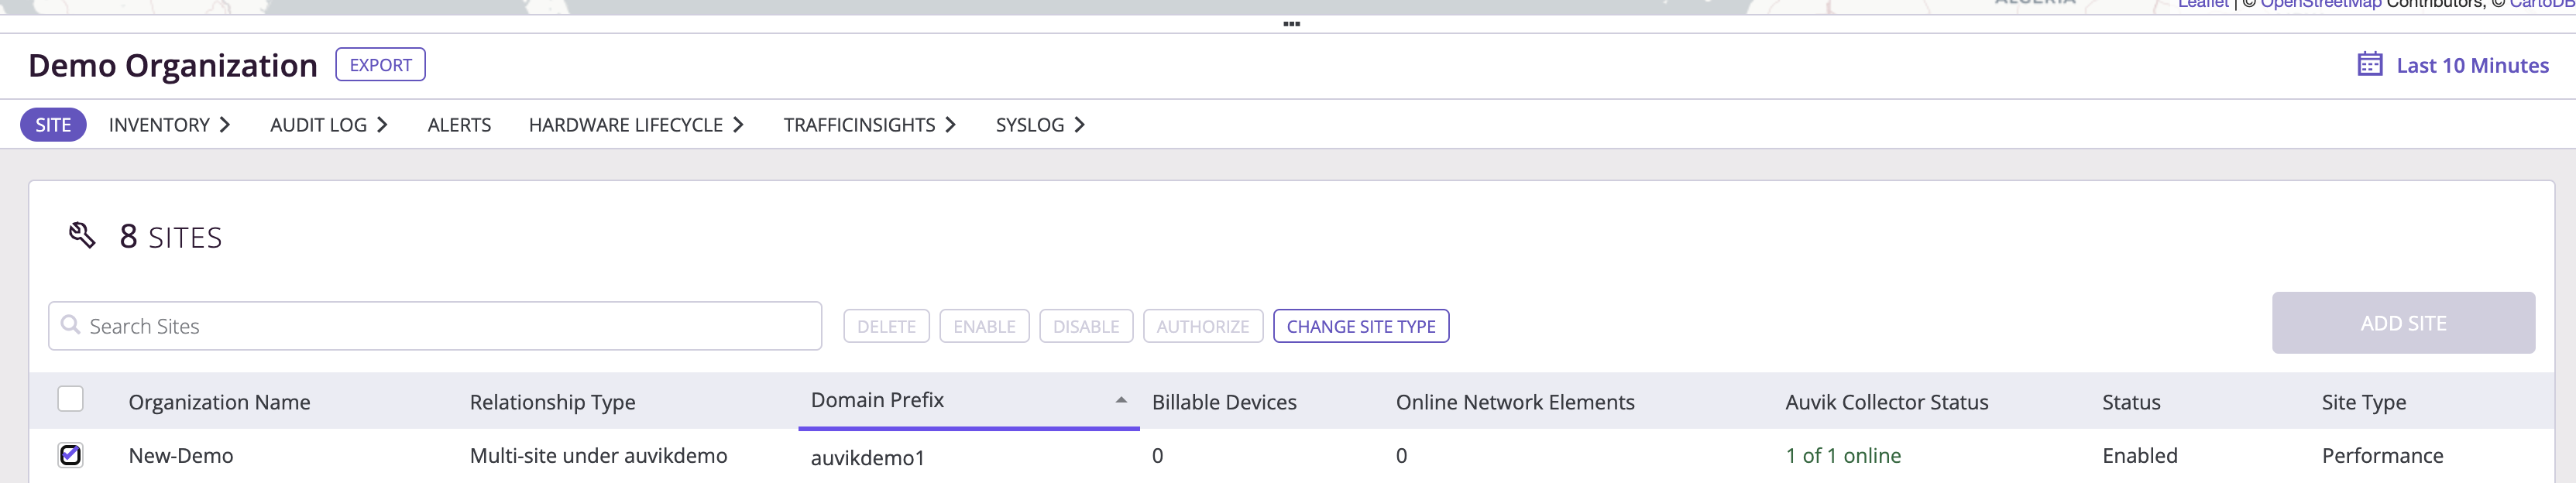Switch to the Alerts tab
Viewport: 2576px width, 483px height.
click(459, 125)
